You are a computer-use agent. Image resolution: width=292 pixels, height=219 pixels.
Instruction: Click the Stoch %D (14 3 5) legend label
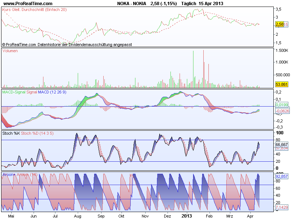pyautogui.click(x=37, y=133)
